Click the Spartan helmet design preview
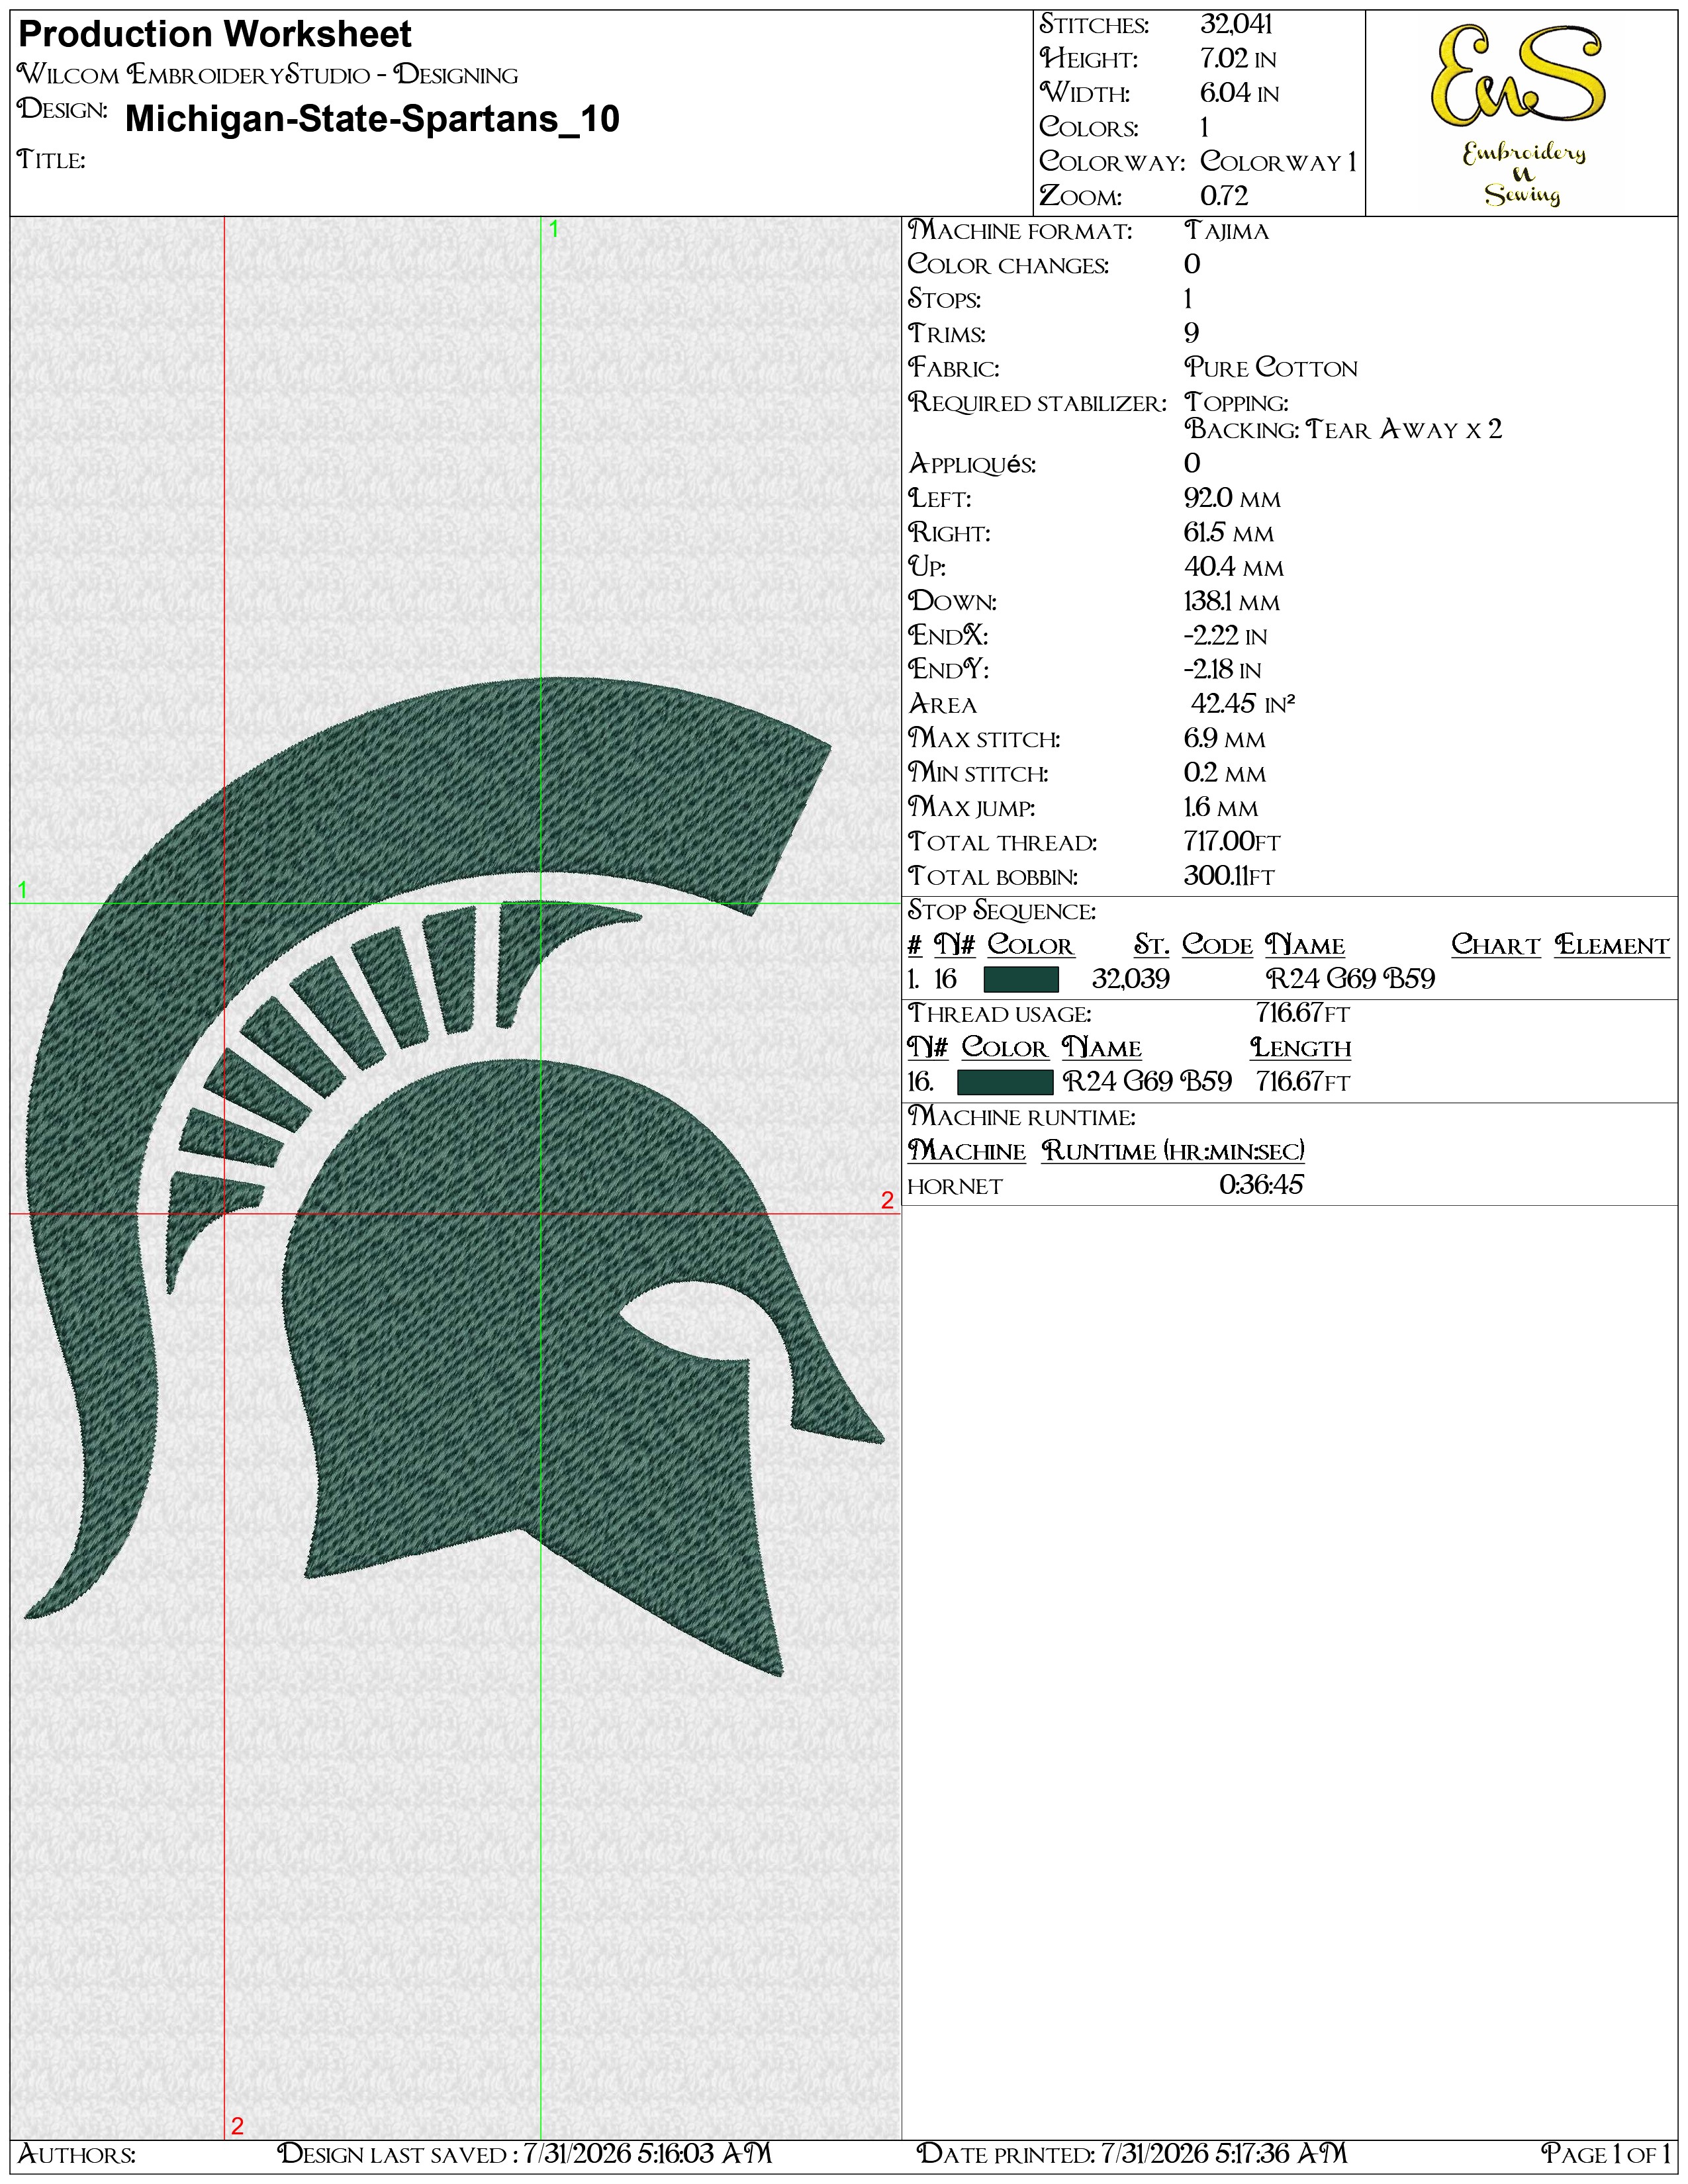The width and height of the screenshot is (1688, 2184). pyautogui.click(x=454, y=1176)
